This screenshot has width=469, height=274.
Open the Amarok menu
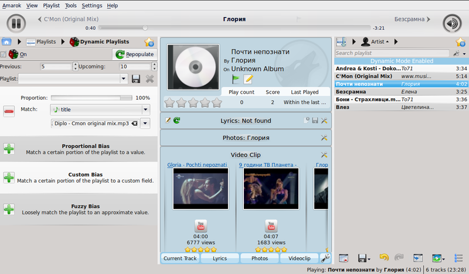tap(12, 5)
